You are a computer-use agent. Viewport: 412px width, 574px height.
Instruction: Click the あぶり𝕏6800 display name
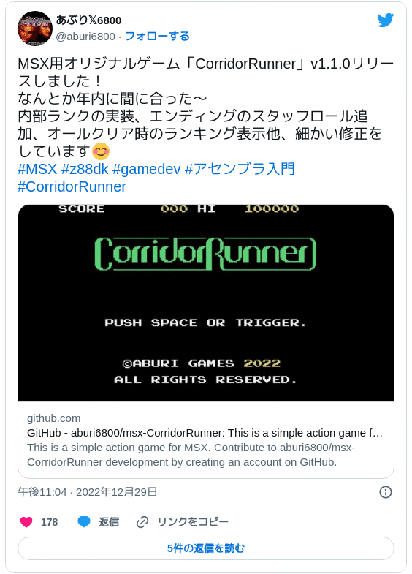point(88,20)
